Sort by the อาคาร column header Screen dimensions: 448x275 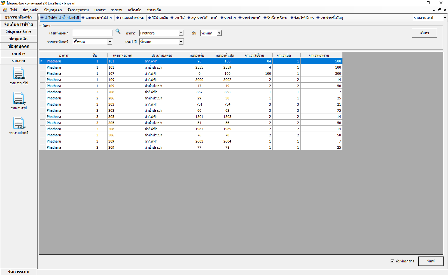(x=67, y=55)
